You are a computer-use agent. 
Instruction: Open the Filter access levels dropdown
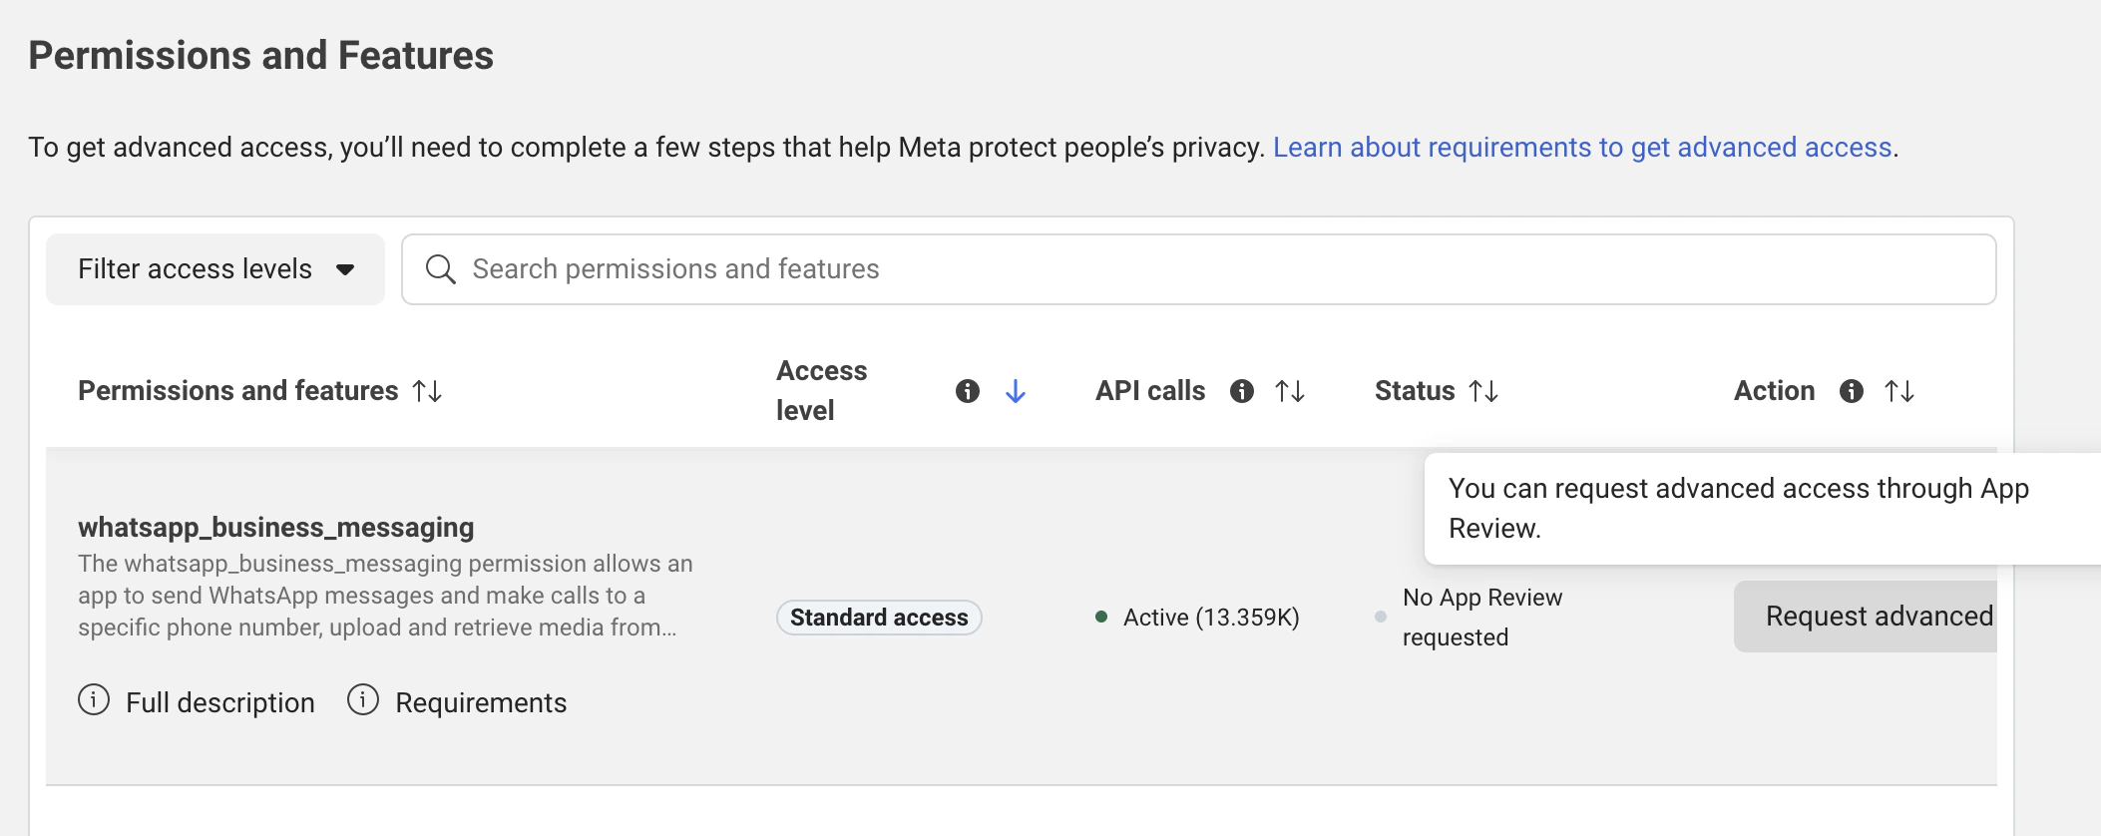[x=215, y=269]
